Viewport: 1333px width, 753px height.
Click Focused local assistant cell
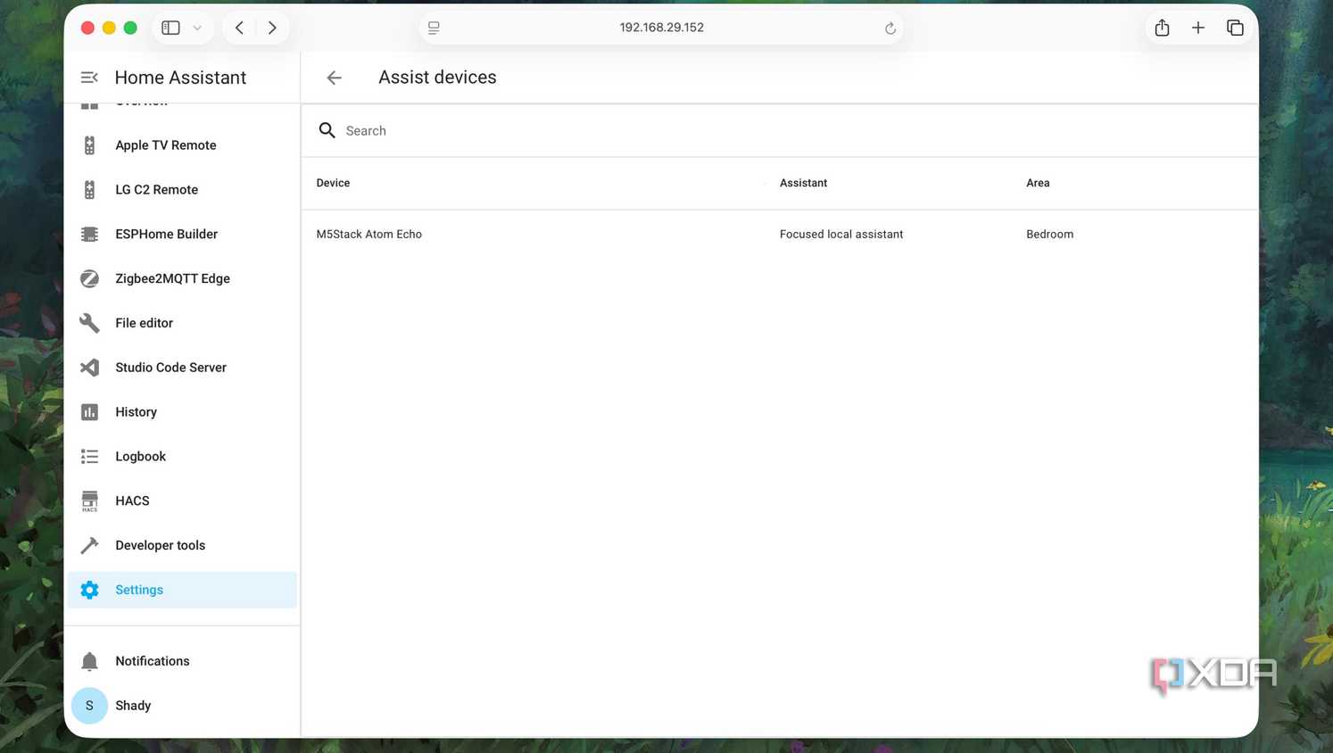pos(841,235)
